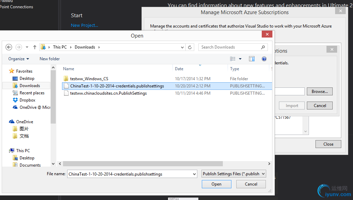Open recent locations dropdown arrow

tap(27, 47)
